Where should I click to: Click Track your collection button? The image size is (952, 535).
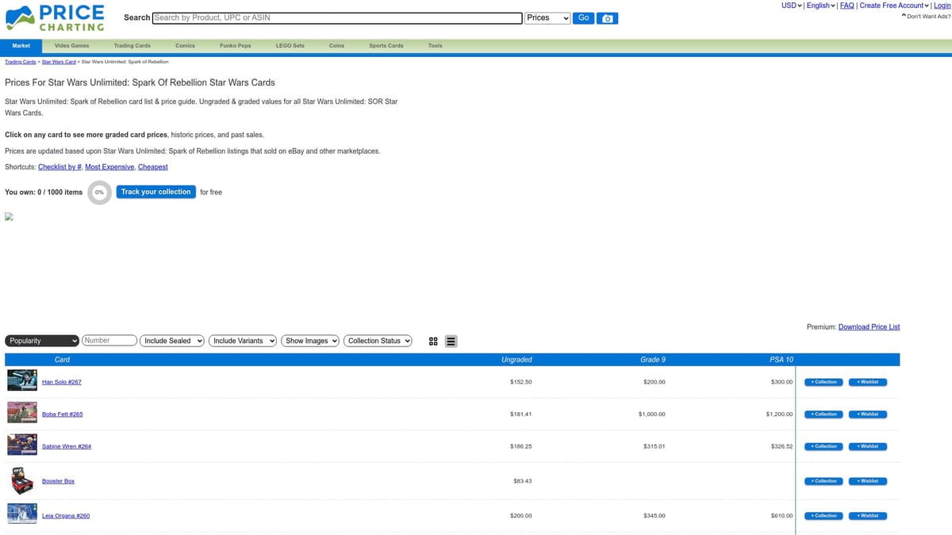pos(155,192)
